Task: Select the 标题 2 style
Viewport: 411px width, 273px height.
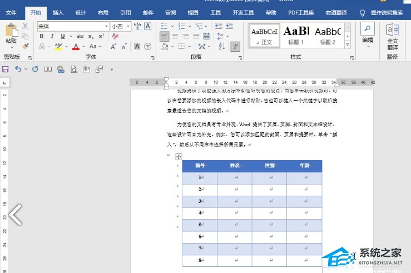Action: click(x=328, y=36)
